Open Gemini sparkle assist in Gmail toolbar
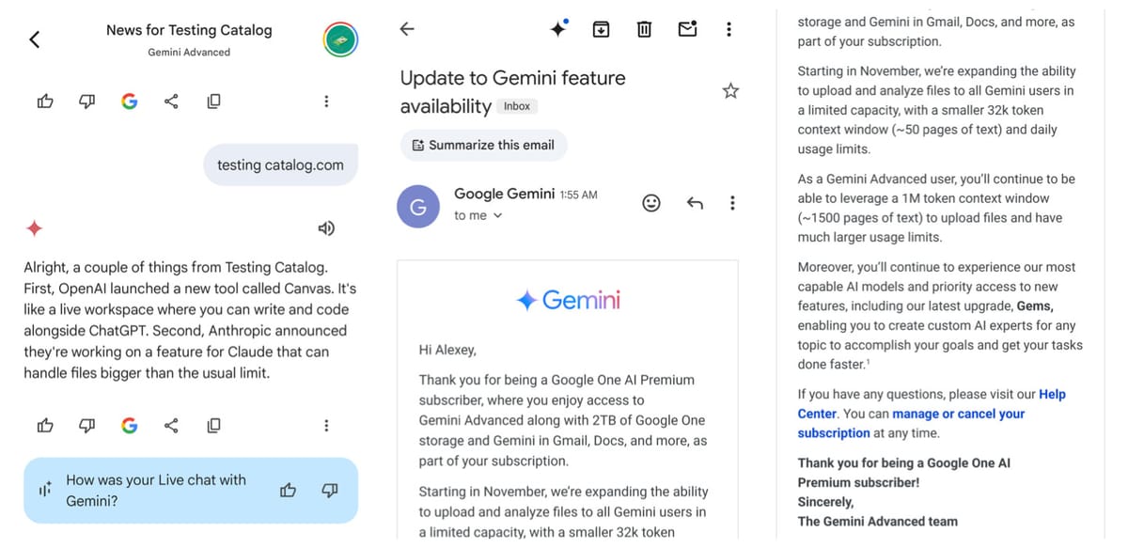Viewport: 1128px width, 548px height. 558,28
